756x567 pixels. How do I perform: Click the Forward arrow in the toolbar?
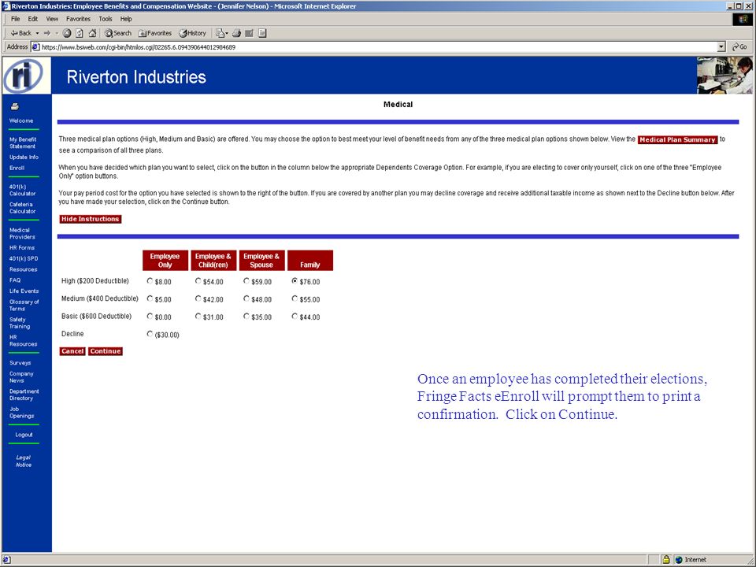46,33
